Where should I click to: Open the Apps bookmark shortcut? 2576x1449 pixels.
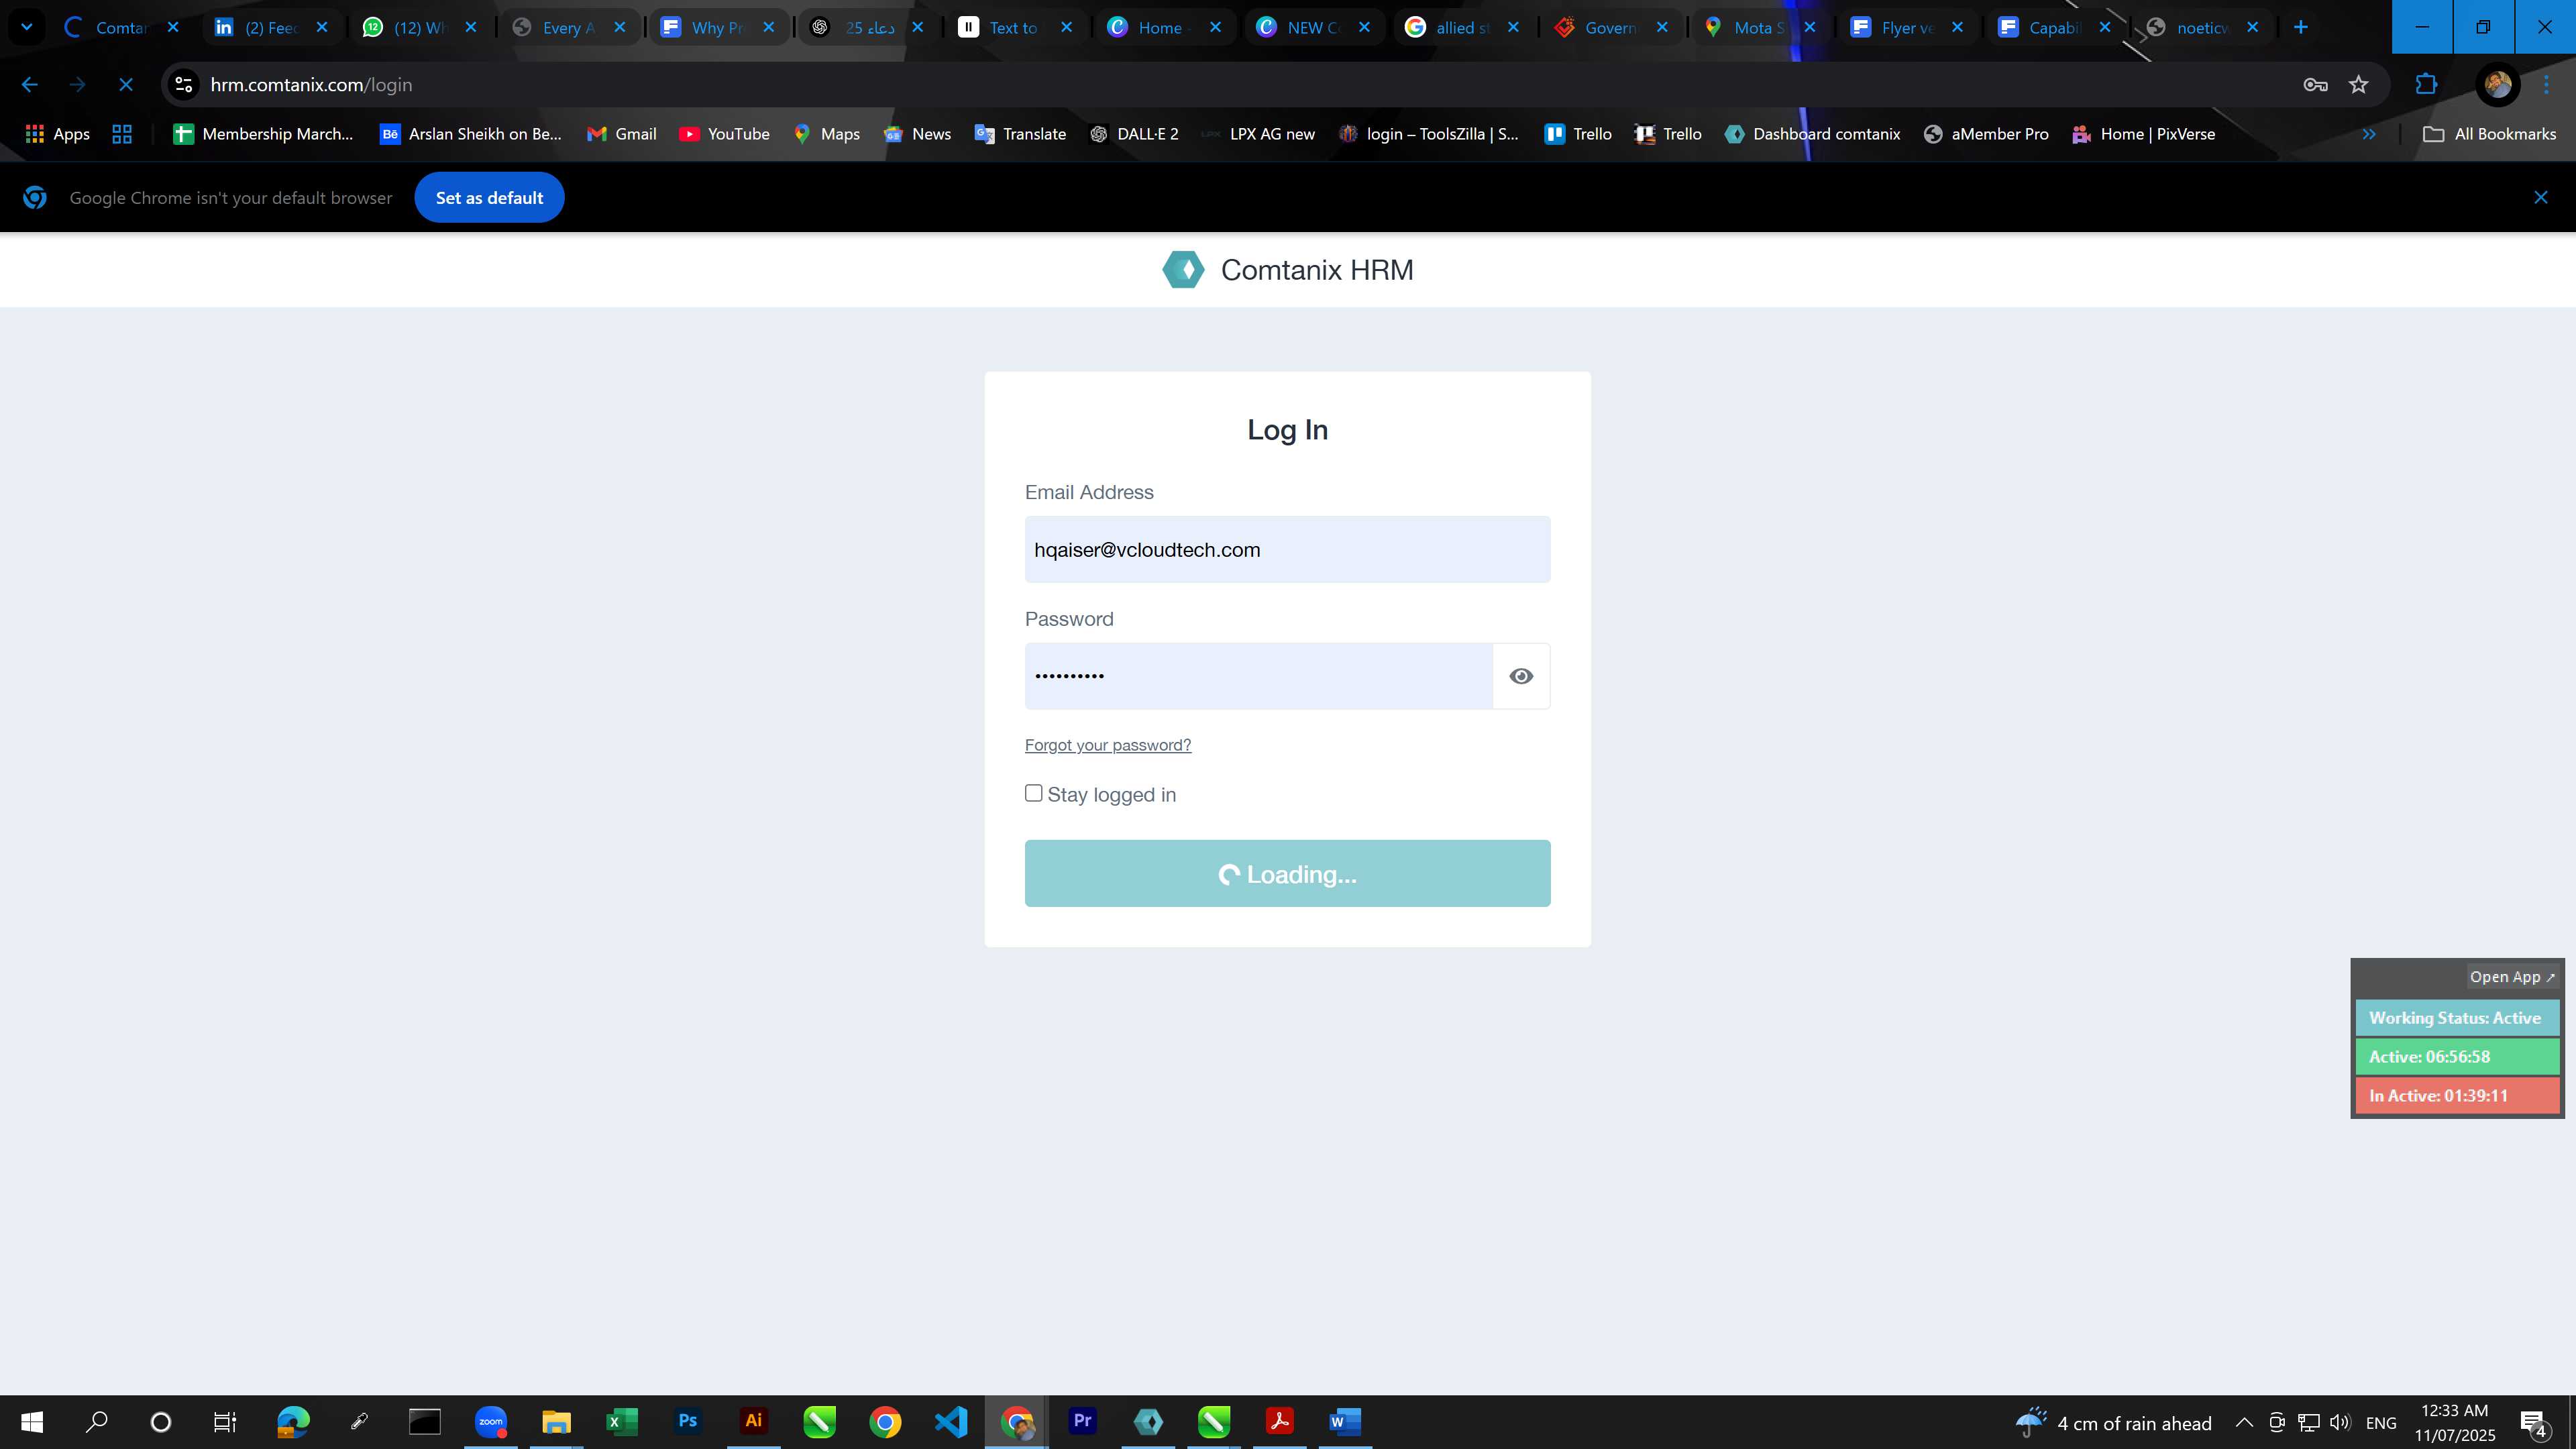click(x=57, y=134)
